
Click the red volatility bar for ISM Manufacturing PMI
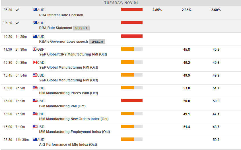click(132, 100)
